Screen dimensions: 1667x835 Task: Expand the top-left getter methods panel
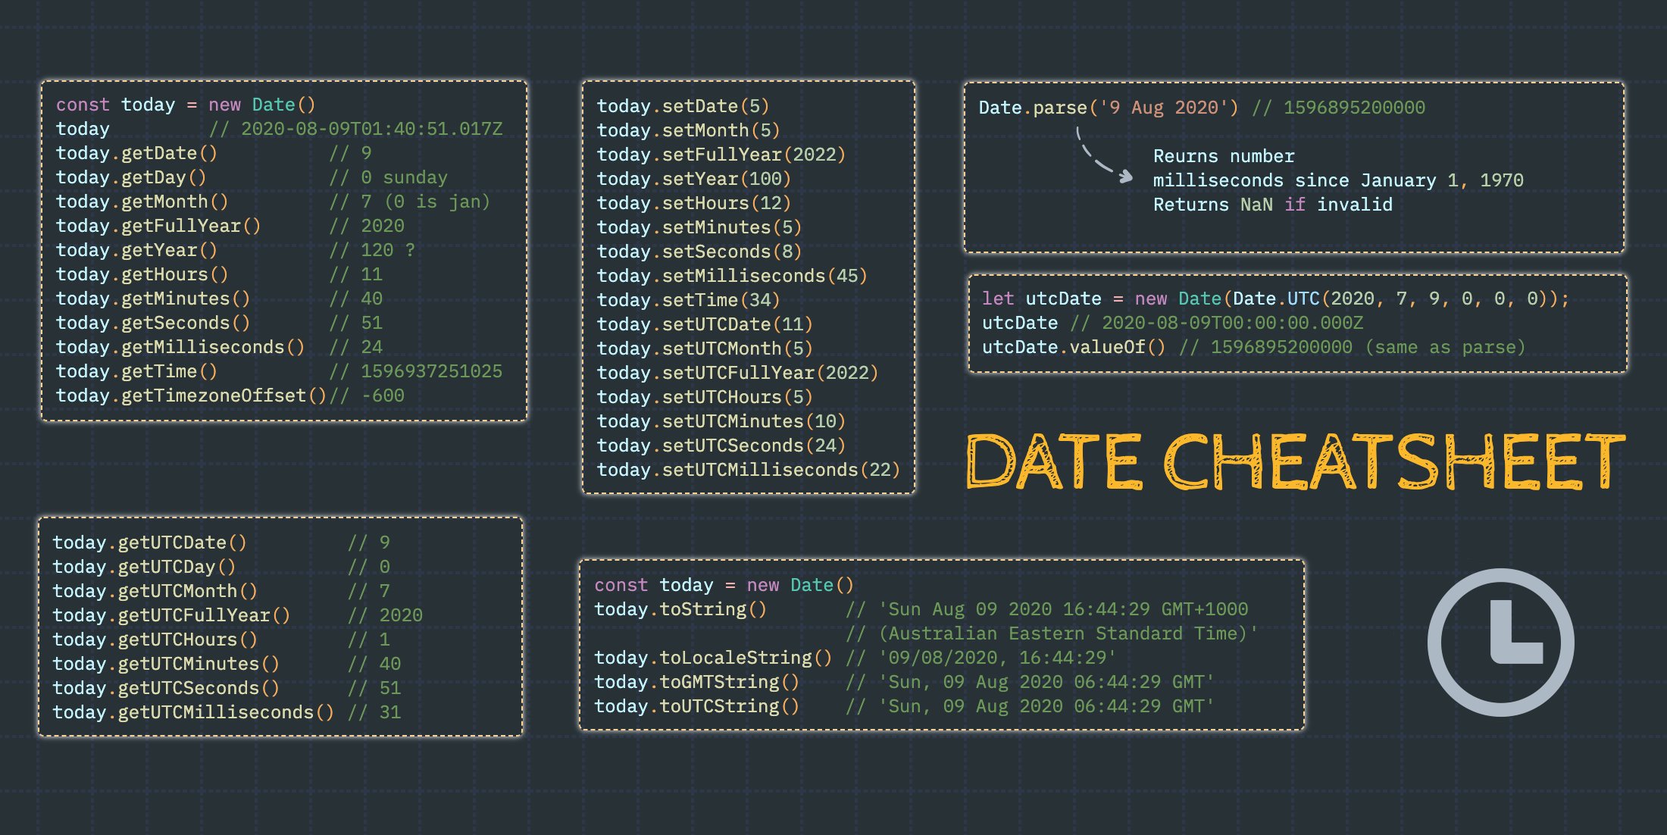coord(284,250)
